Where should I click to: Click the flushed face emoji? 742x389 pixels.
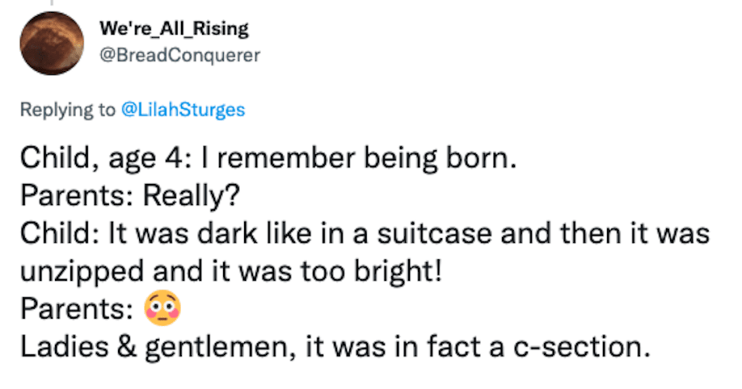[162, 309]
